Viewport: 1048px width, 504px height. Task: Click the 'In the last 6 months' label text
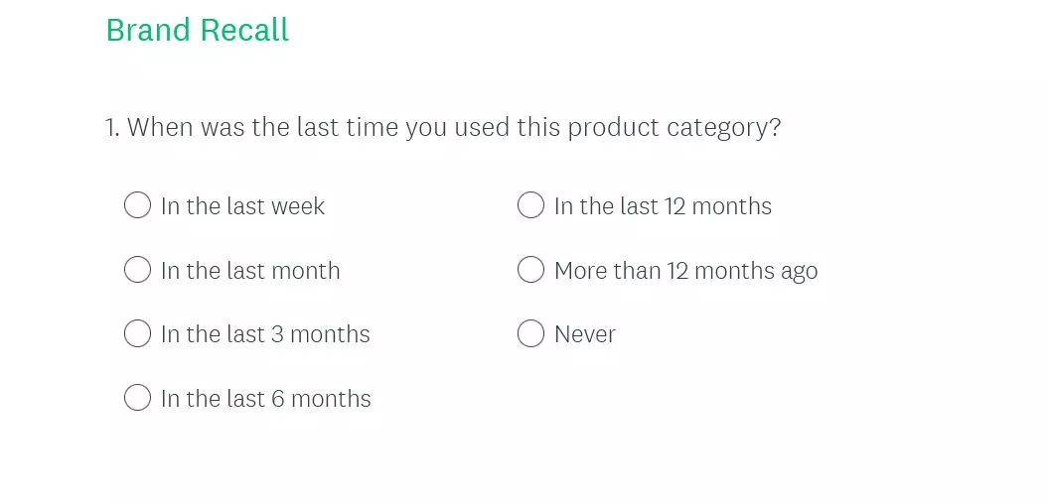(x=266, y=399)
